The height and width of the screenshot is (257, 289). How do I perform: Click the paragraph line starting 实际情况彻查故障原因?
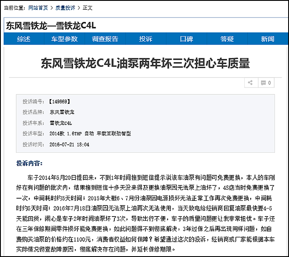click(96, 249)
